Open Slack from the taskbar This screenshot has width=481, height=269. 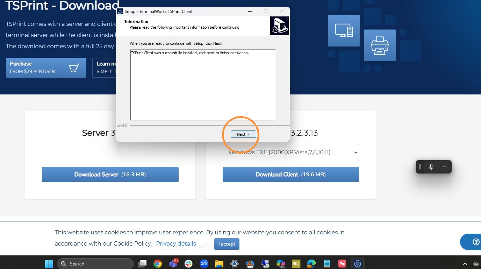[188, 264]
